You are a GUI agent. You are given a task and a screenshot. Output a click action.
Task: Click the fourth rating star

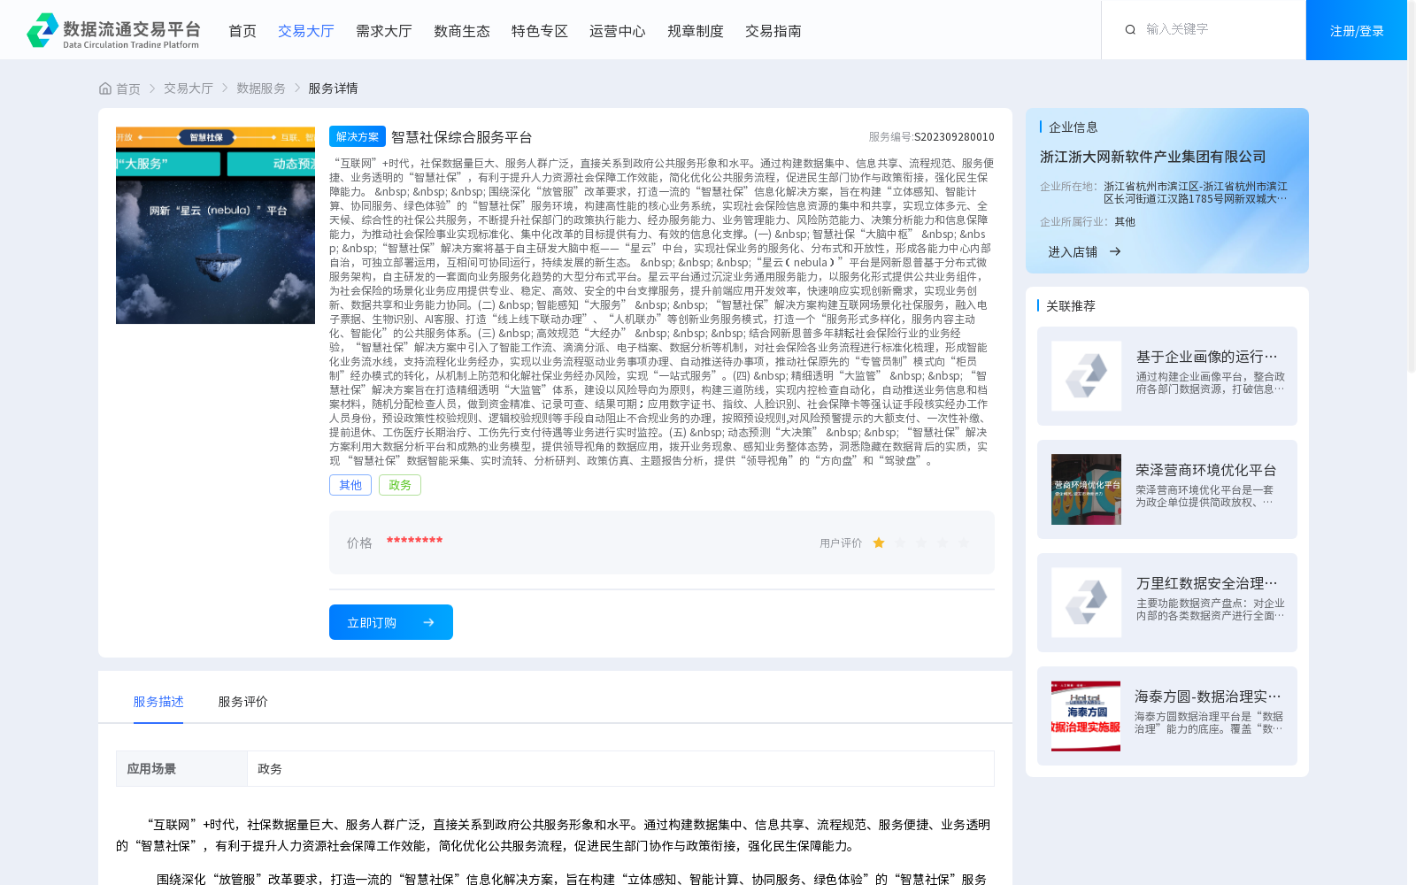tap(943, 543)
